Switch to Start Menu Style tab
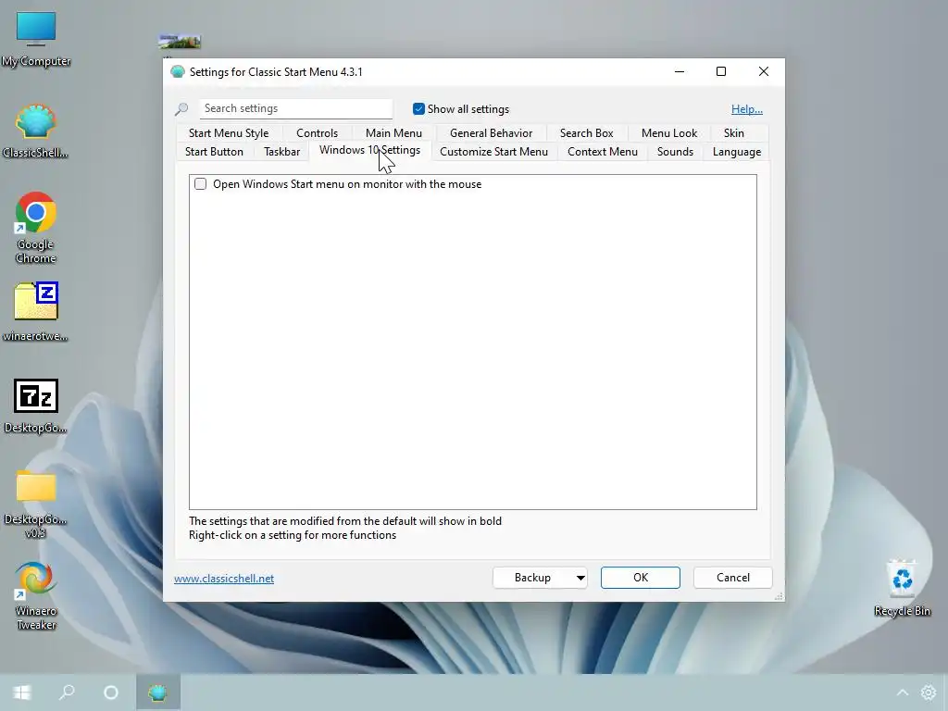948x711 pixels. pyautogui.click(x=229, y=133)
